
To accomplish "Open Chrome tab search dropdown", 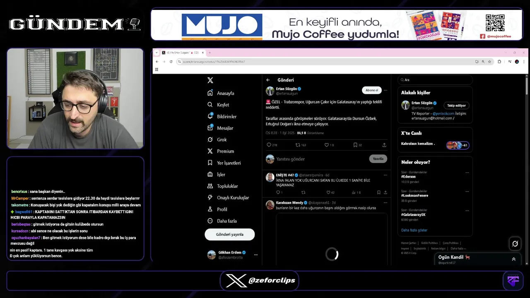I will point(157,53).
